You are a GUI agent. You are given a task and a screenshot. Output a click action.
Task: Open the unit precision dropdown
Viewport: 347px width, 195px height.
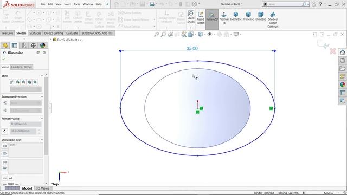(x=25, y=110)
